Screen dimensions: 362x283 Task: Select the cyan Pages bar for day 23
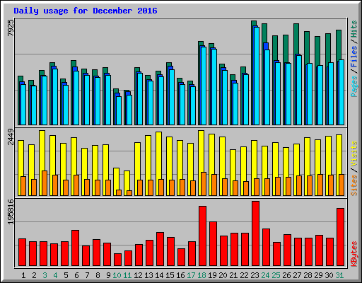(257, 76)
